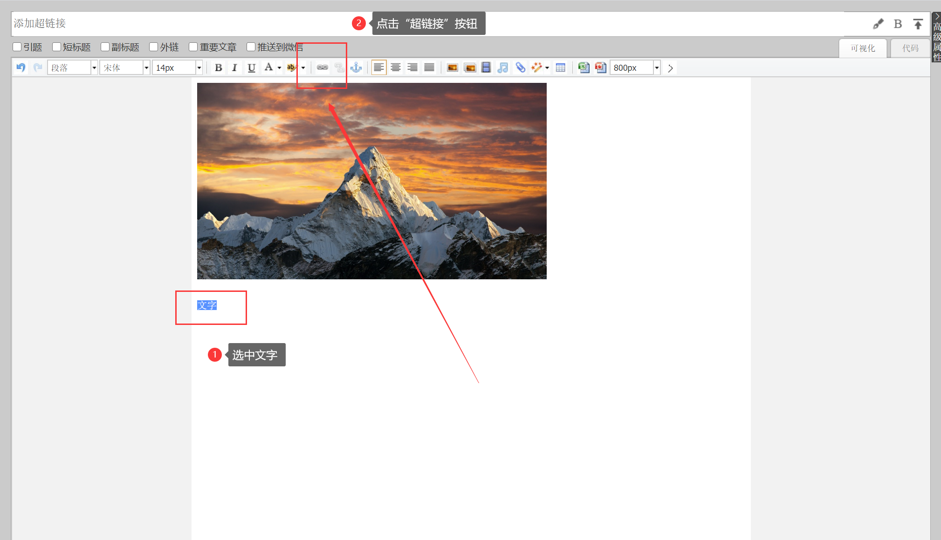This screenshot has height=540, width=941.
Task: Expand the highlight color picker arrow
Action: coord(303,68)
